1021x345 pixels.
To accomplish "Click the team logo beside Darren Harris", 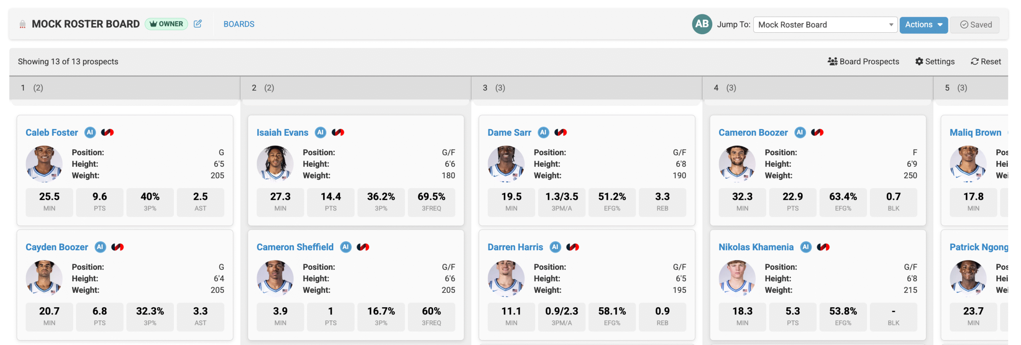I will [573, 247].
